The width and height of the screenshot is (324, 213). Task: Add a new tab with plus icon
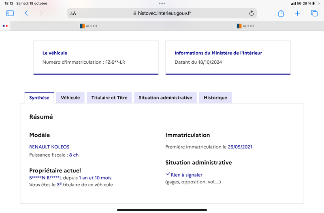click(297, 13)
